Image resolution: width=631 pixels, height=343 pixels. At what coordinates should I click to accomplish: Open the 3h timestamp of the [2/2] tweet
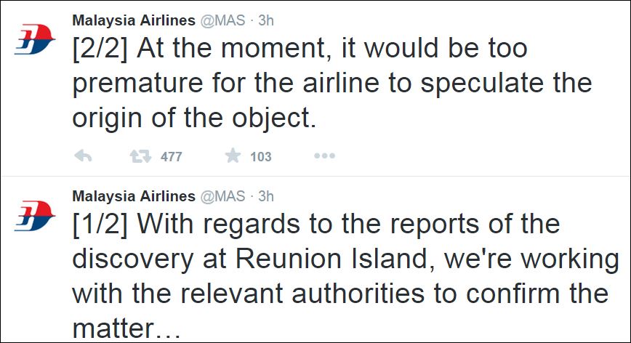coord(266,21)
